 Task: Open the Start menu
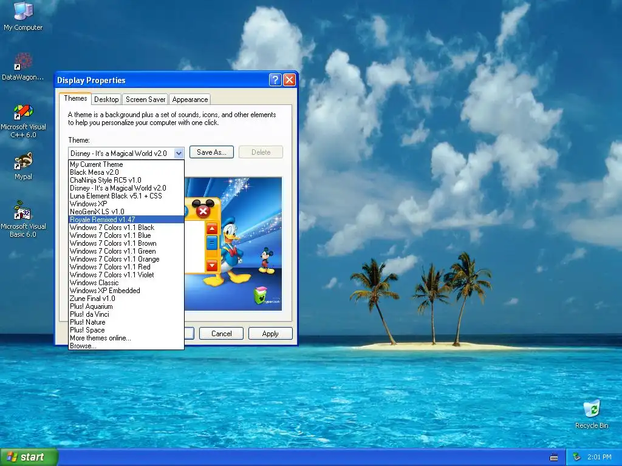pyautogui.click(x=29, y=458)
